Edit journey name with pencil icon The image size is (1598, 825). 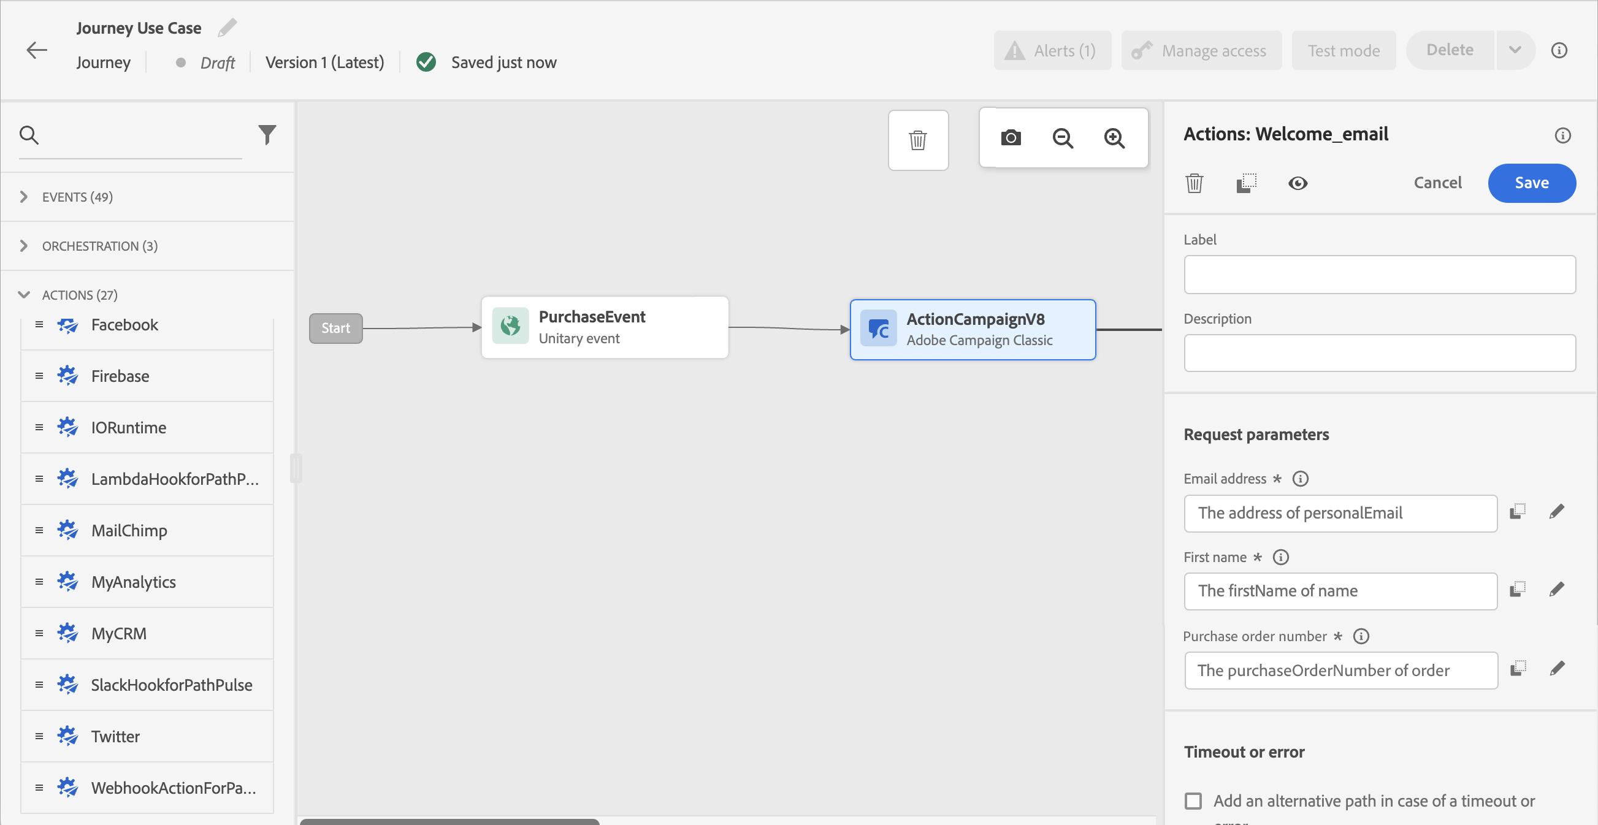(227, 28)
